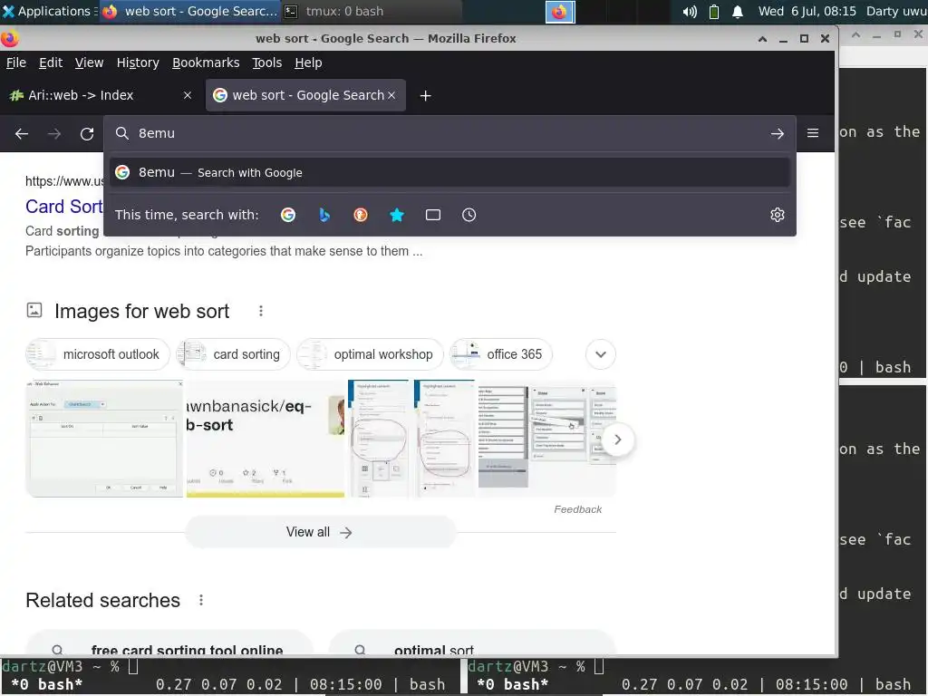Click the Firefox icon in the workspace switcher

[x=559, y=11]
